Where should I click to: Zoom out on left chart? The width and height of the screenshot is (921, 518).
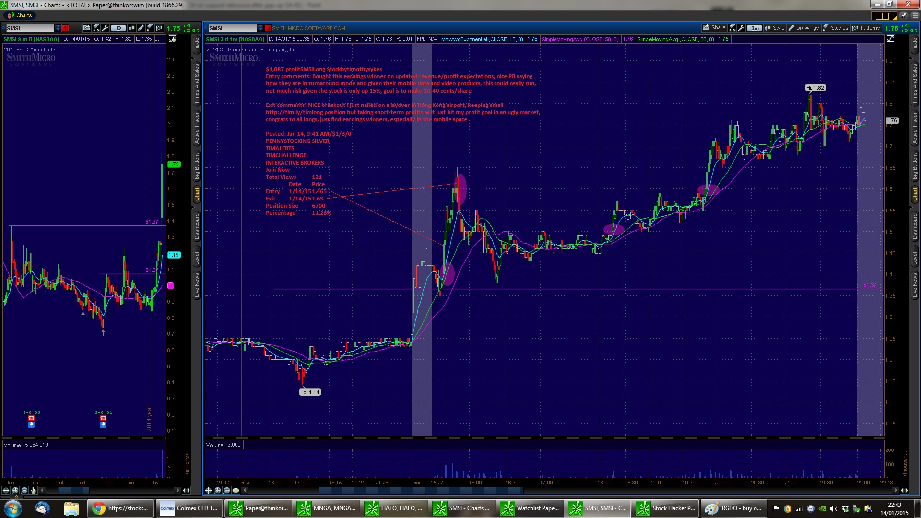click(x=24, y=490)
